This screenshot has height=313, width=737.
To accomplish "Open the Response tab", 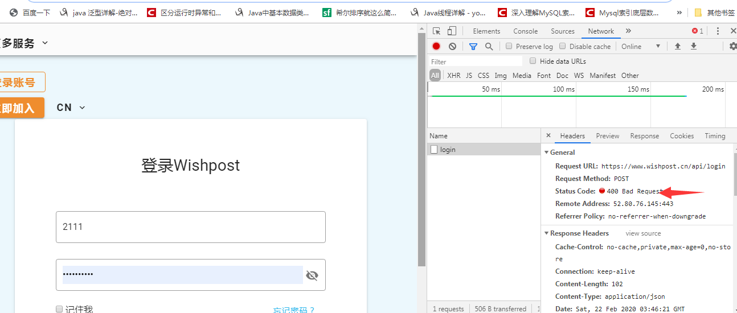I will pyautogui.click(x=645, y=136).
